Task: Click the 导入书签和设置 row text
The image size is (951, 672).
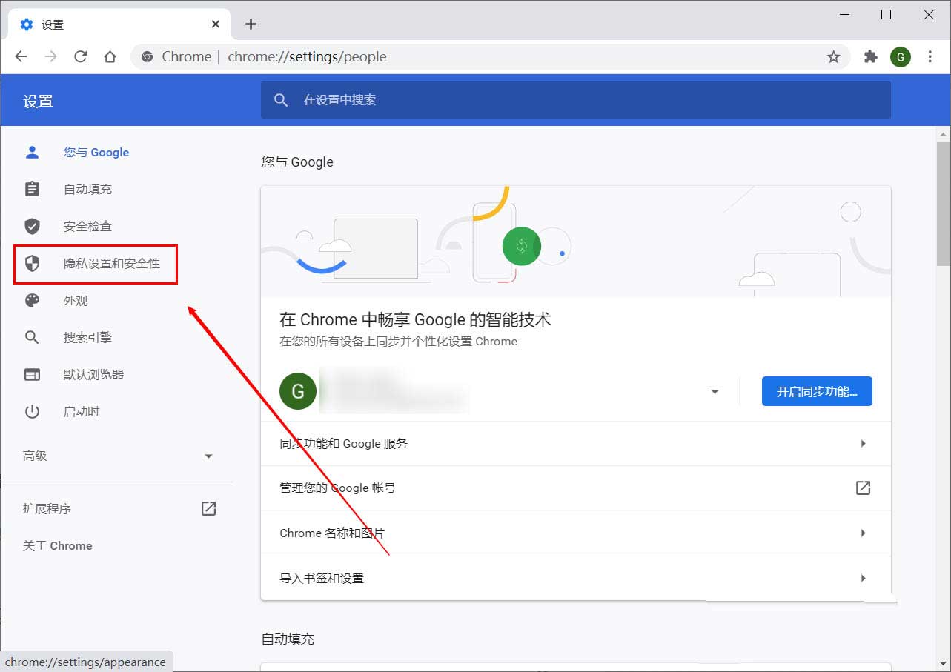Action: (x=322, y=579)
